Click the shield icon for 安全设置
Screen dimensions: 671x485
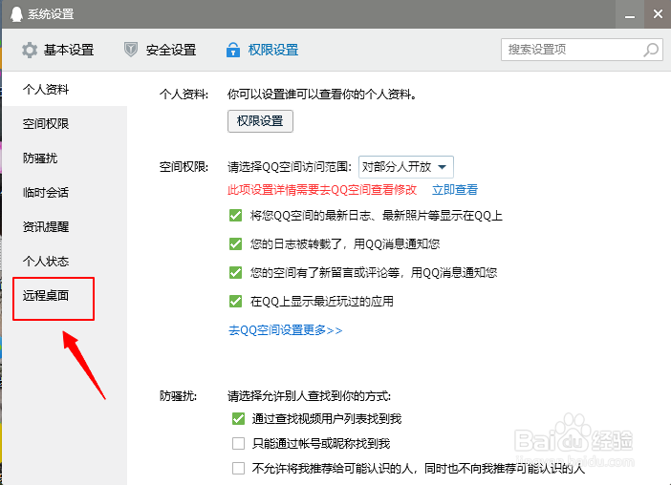[x=131, y=50]
